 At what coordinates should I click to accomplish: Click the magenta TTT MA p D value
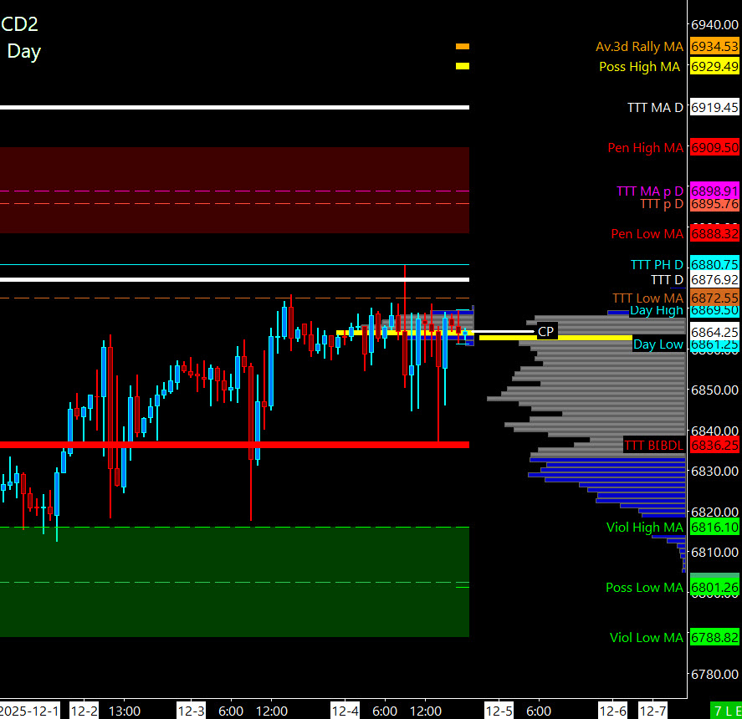714,191
